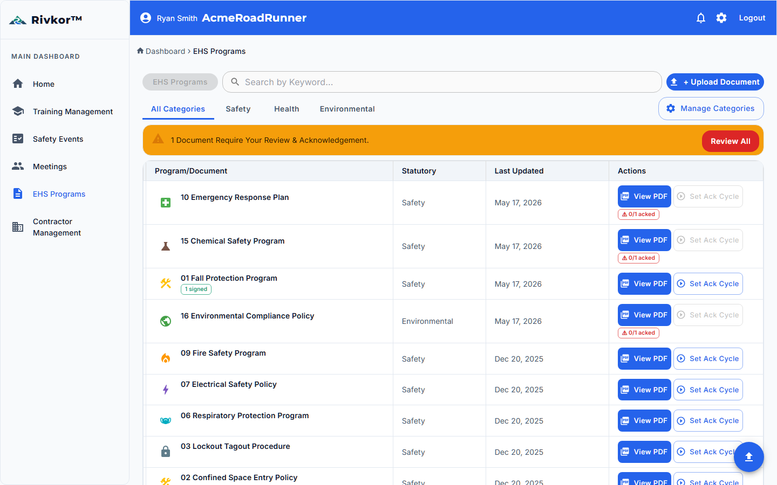
Task: View PDF for Fire Safety Program
Action: coord(644,358)
